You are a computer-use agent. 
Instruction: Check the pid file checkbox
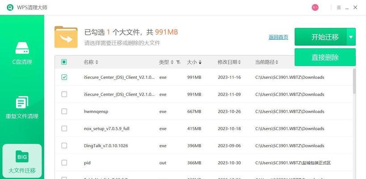tap(64, 162)
